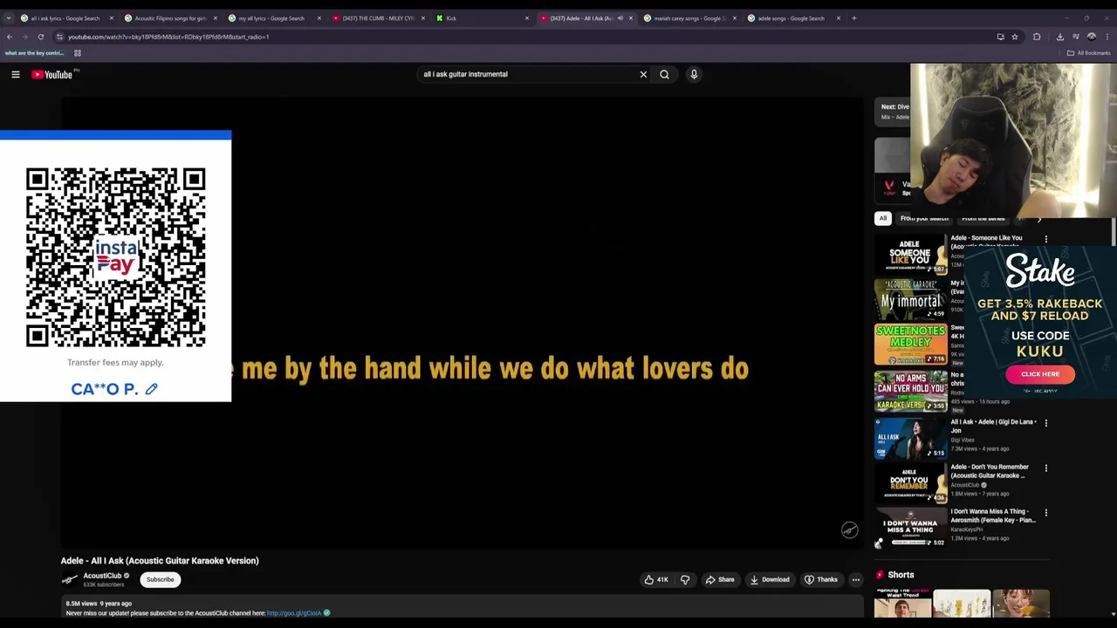The height and width of the screenshot is (628, 1117).
Task: Open the All Bookmarks folder
Action: coord(1089,53)
